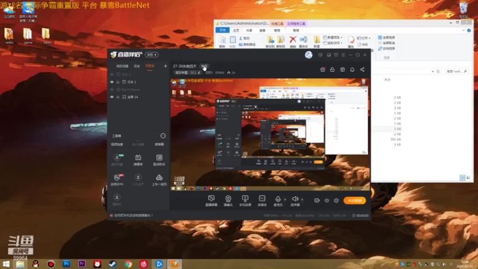478x269 pixels.
Task: Download the 福利社 tool in toolbox
Action: pos(117,200)
